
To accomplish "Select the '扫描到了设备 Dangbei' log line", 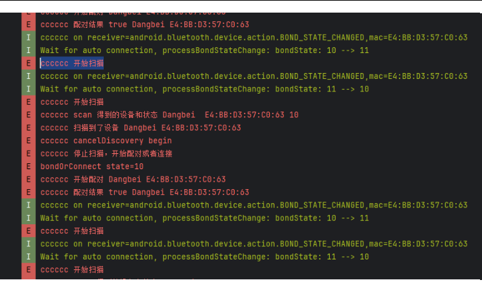I will [140, 128].
